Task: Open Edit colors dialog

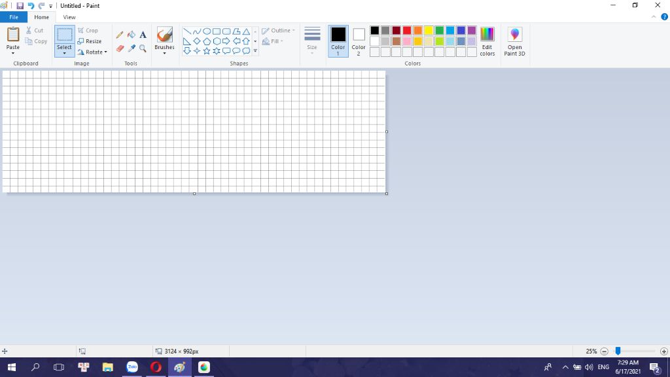Action: tap(487, 41)
